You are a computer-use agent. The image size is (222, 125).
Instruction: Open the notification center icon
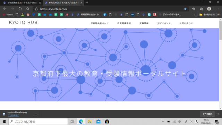[x=216, y=122]
